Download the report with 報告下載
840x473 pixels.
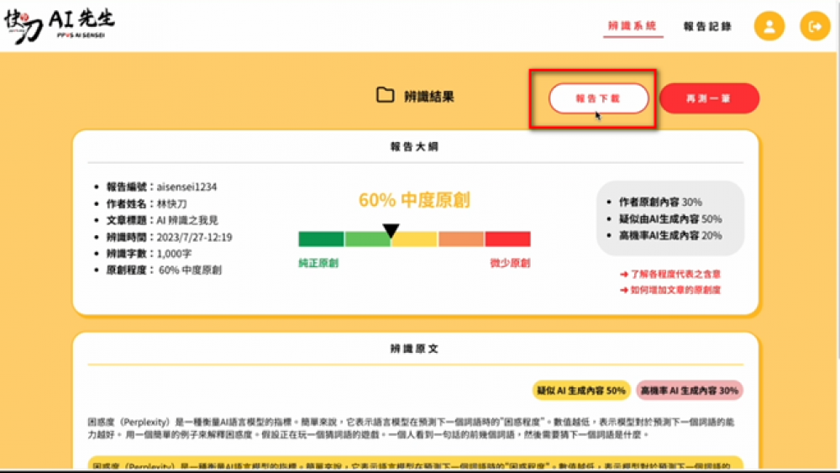598,98
